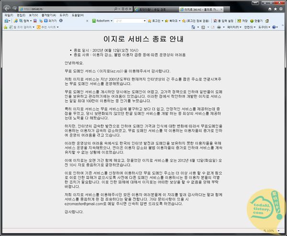
Task: Click the heading 이지로 서비스 종료 안내
Action: (x=143, y=39)
